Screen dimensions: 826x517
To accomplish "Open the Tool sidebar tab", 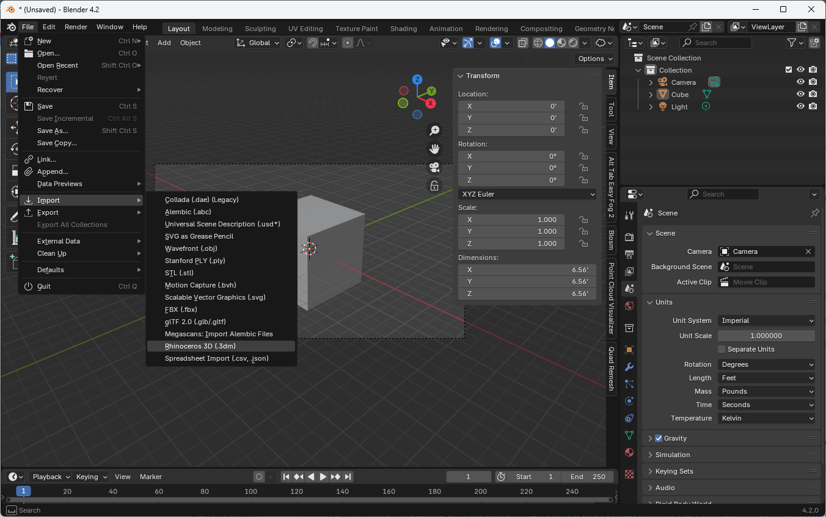I will click(611, 109).
